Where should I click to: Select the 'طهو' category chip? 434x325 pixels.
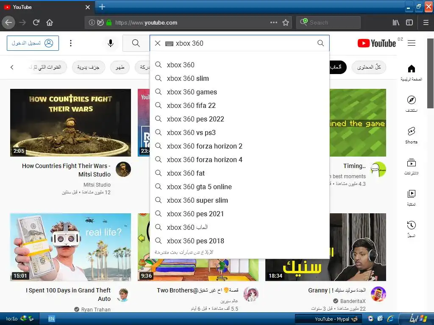tap(120, 67)
